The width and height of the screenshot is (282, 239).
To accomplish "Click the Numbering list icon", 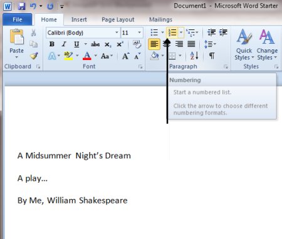I will pos(172,33).
